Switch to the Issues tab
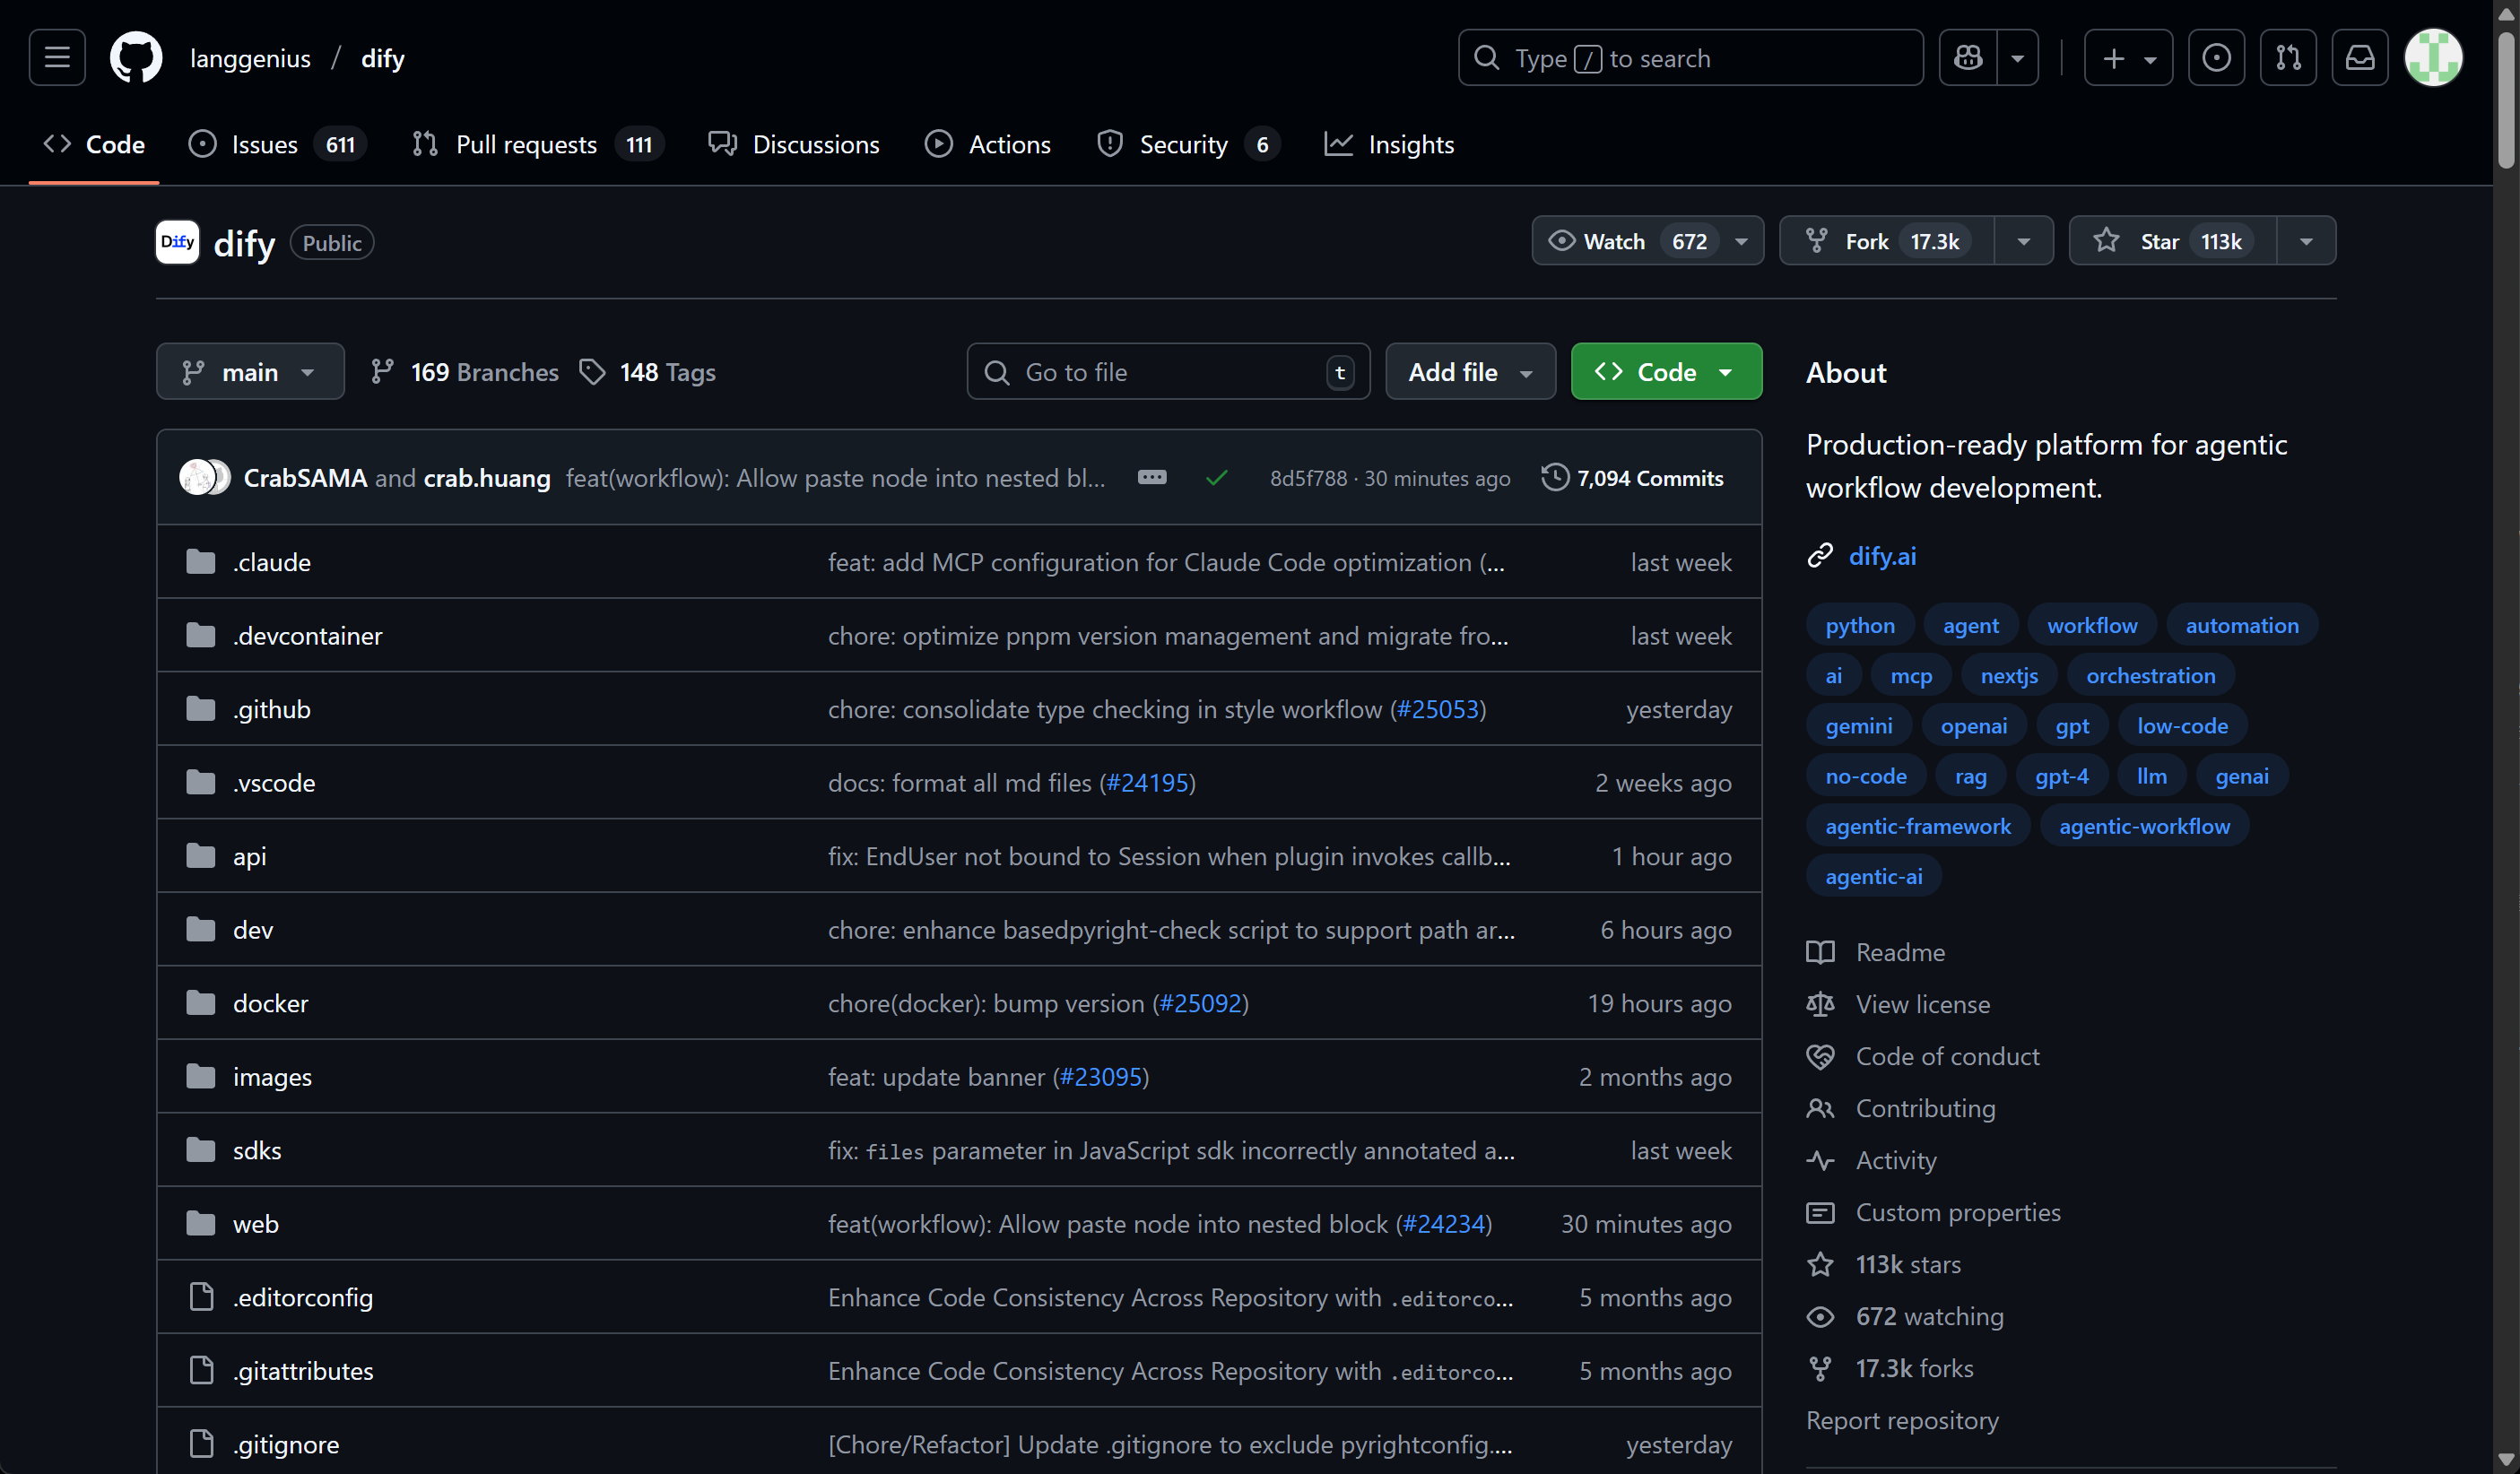The height and width of the screenshot is (1474, 2520). (277, 144)
